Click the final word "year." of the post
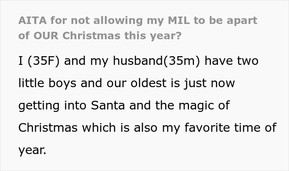 click(x=32, y=150)
